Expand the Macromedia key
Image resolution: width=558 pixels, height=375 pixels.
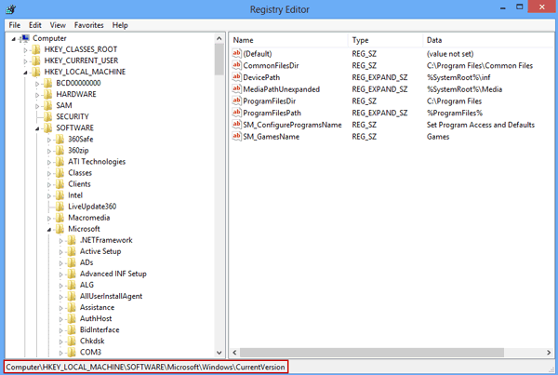pyautogui.click(x=49, y=219)
